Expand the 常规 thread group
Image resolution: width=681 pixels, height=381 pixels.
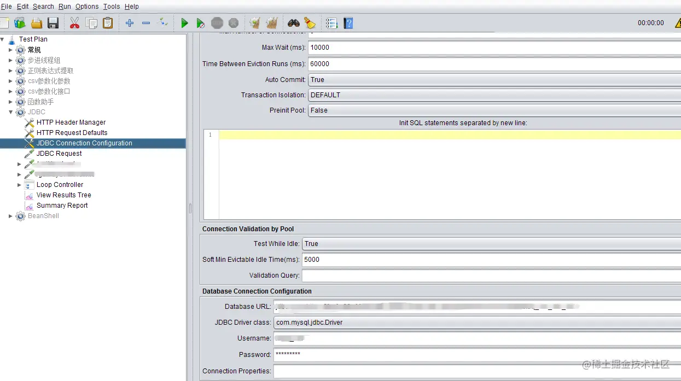coord(10,50)
